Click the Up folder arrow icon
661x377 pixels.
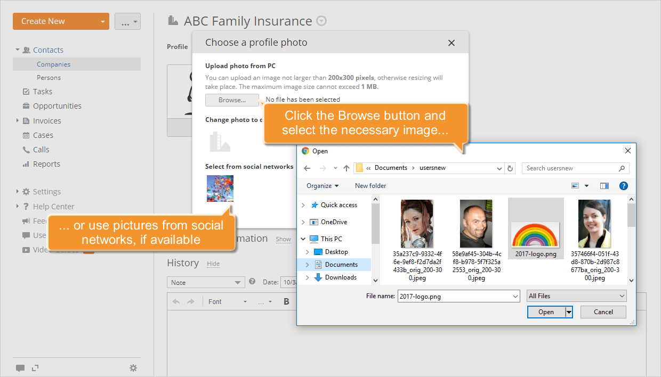346,168
